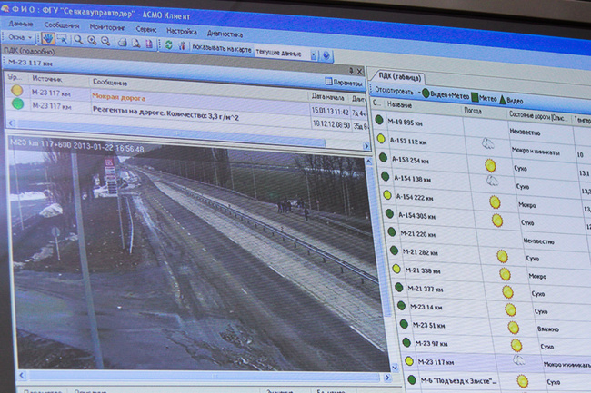Click camera view scroll-down arrow
The width and height of the screenshot is (591, 393).
395,367
